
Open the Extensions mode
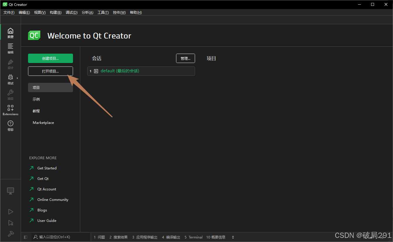(x=11, y=110)
